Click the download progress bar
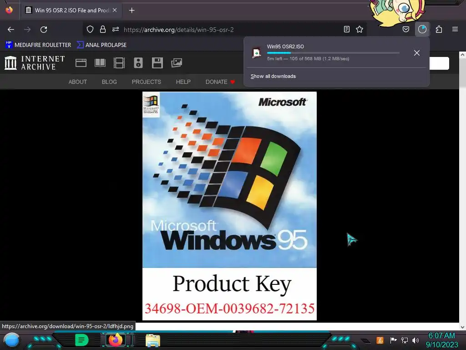 [333, 53]
